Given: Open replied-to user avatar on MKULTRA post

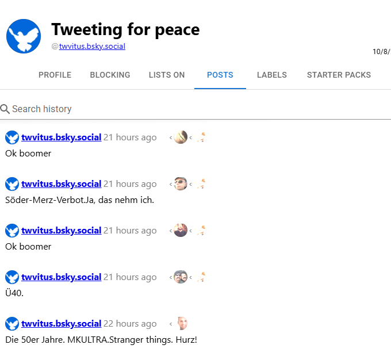Looking at the screenshot, I should tap(182, 324).
